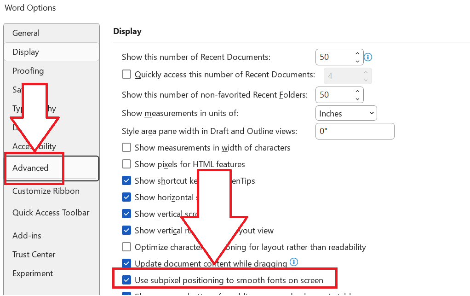
Task: Decrease the Recent Documents number with down arrow
Action: 357,61
